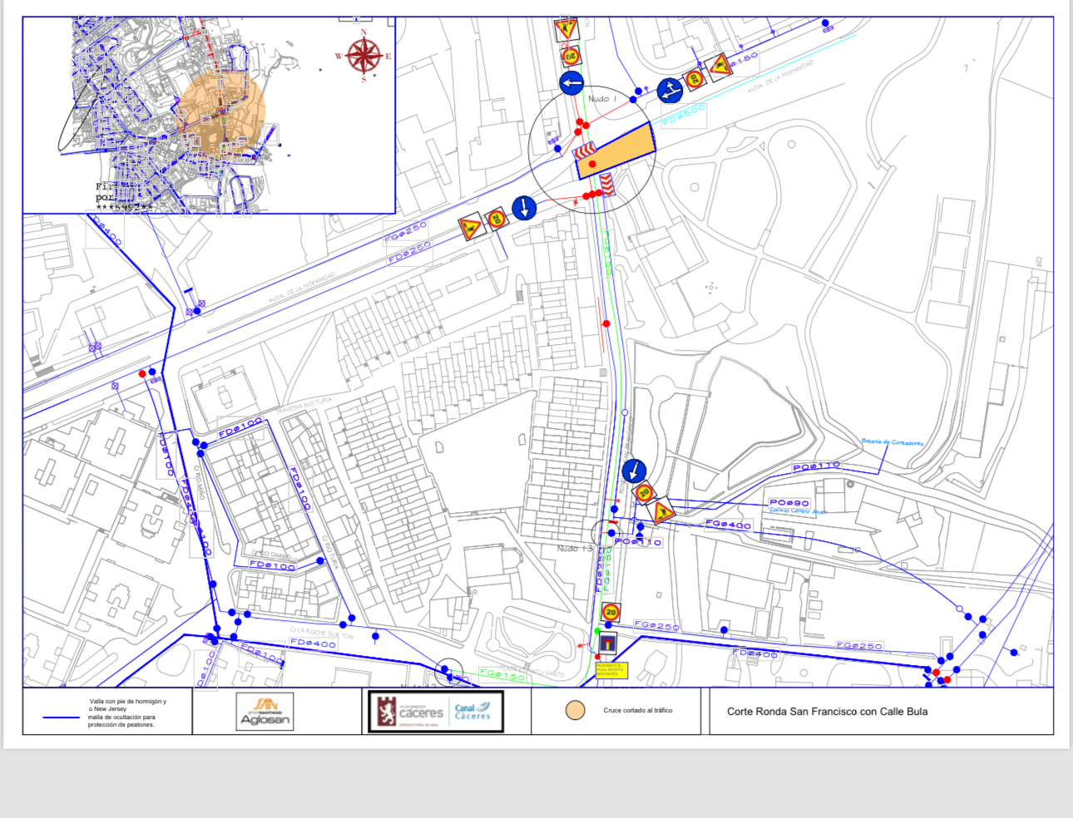Image resolution: width=1073 pixels, height=818 pixels.
Task: Click the Canal Cáceres logo
Action: point(473,712)
